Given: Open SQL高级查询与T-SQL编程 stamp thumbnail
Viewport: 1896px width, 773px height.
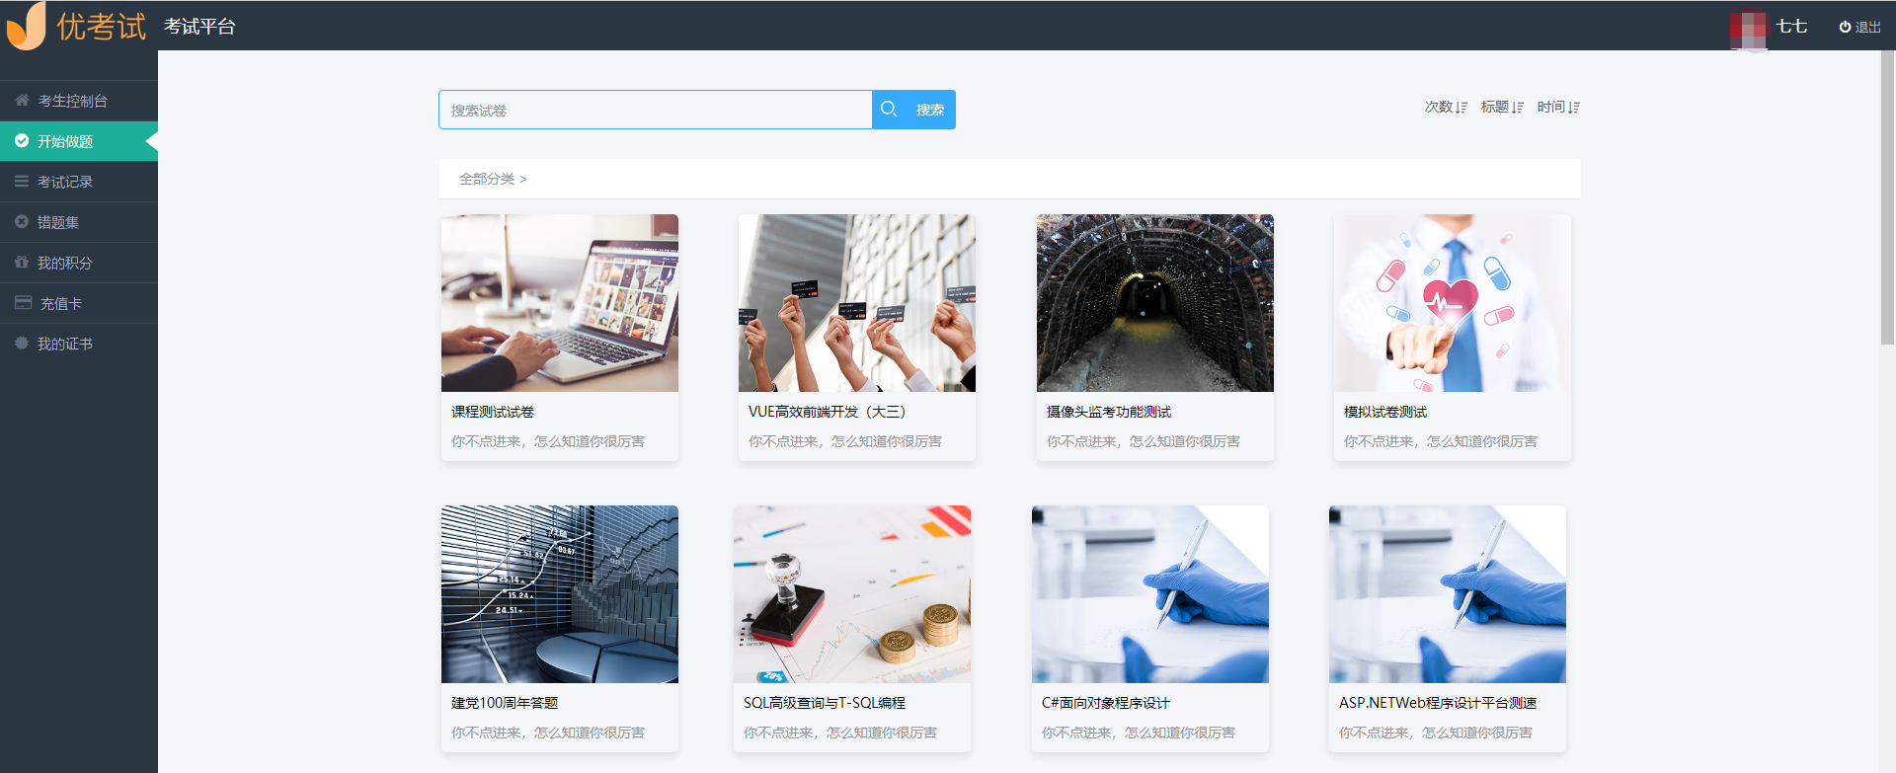Looking at the screenshot, I should click(x=852, y=594).
